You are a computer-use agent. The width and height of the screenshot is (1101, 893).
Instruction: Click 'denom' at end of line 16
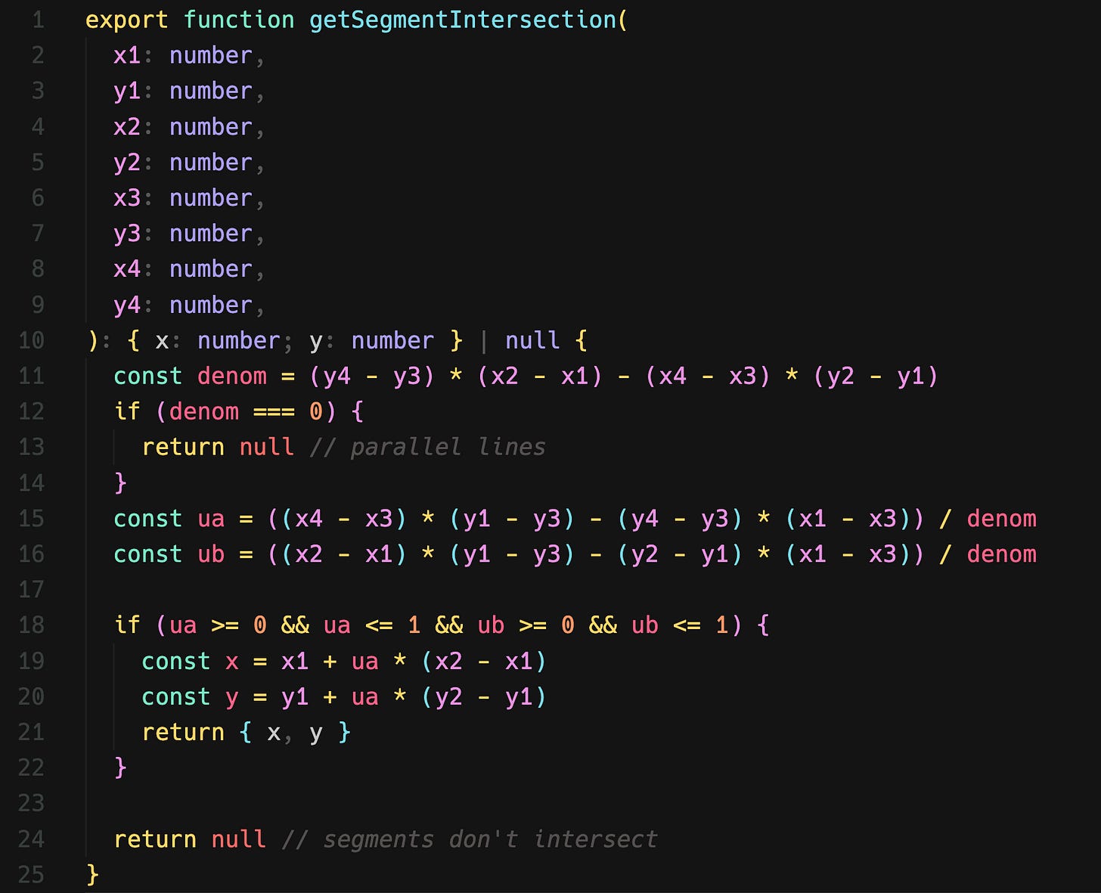click(1001, 554)
